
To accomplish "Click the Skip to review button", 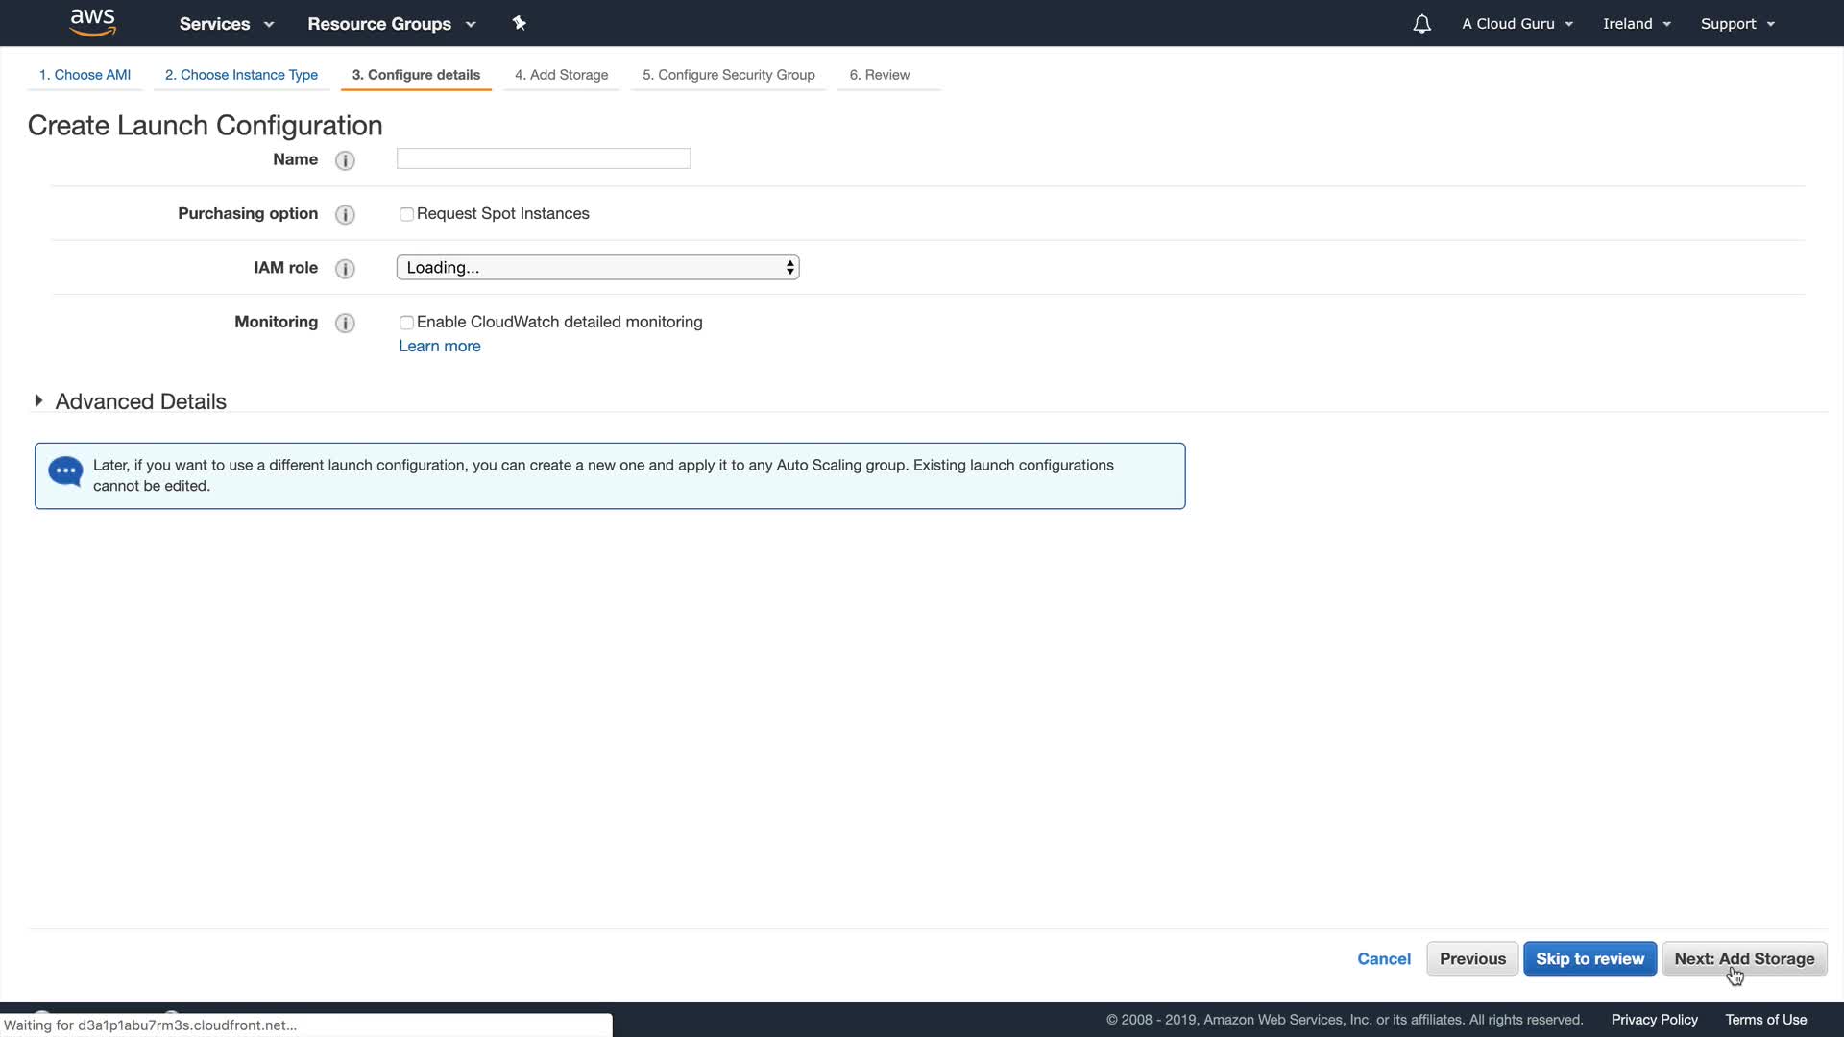I will [1589, 958].
